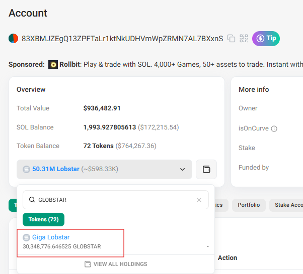The height and width of the screenshot is (274, 303).
Task: Click the 50.31M Lobstar token link
Action: point(56,169)
